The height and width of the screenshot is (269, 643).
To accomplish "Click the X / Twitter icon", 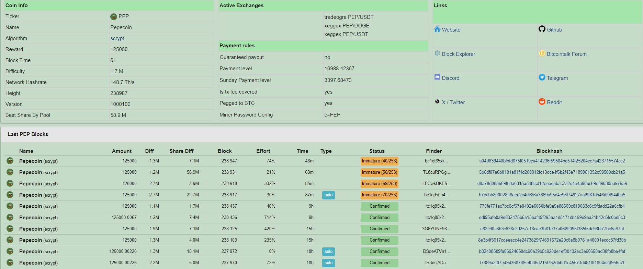I will [x=437, y=102].
